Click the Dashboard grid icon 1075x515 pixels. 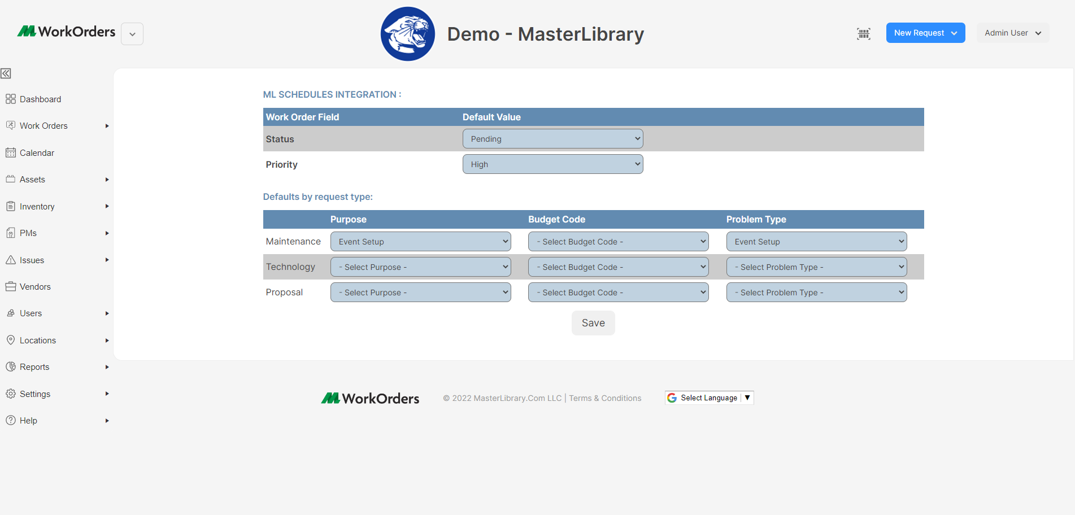[11, 99]
